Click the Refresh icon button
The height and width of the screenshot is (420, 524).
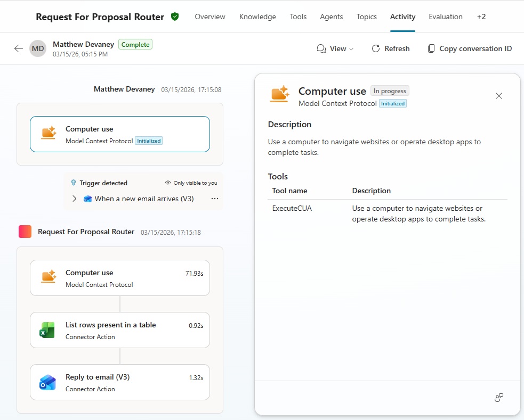[376, 48]
